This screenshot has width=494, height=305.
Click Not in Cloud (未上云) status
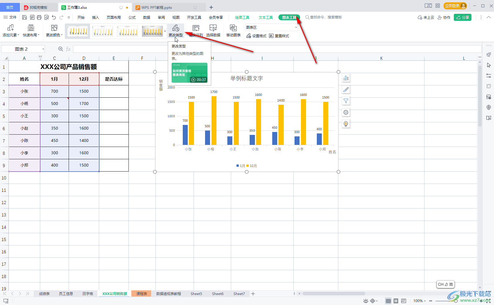coord(426,18)
